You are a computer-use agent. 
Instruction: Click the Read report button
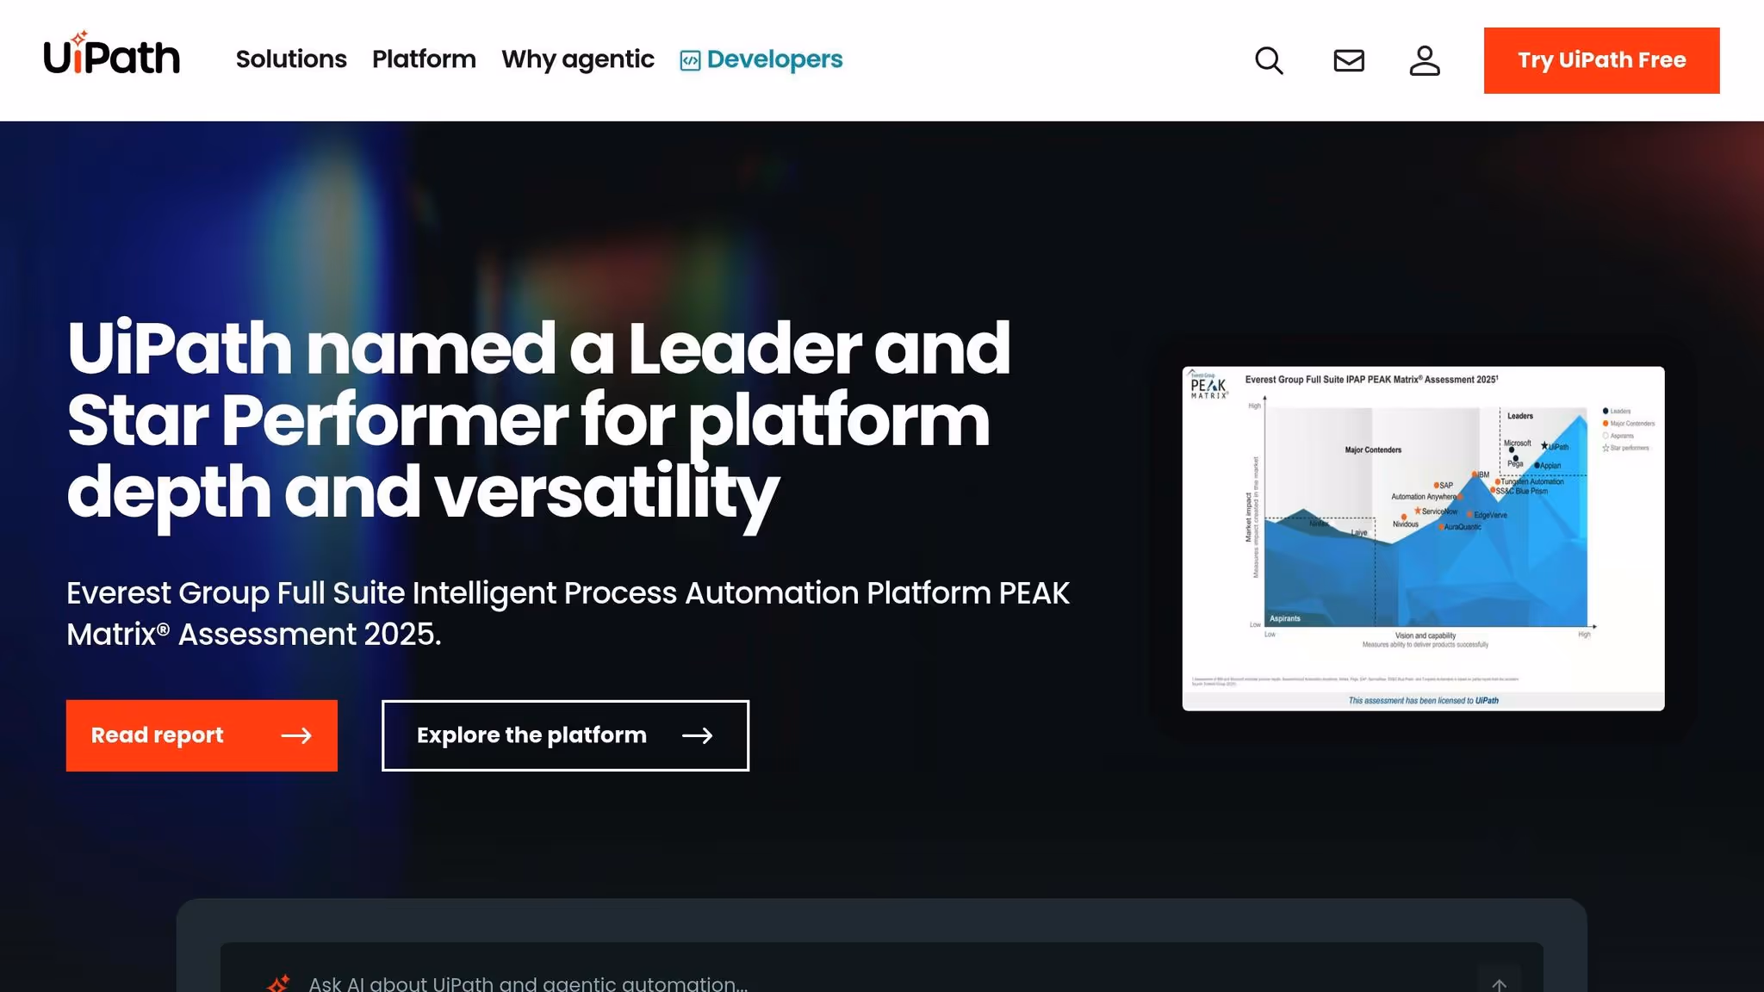pos(202,735)
